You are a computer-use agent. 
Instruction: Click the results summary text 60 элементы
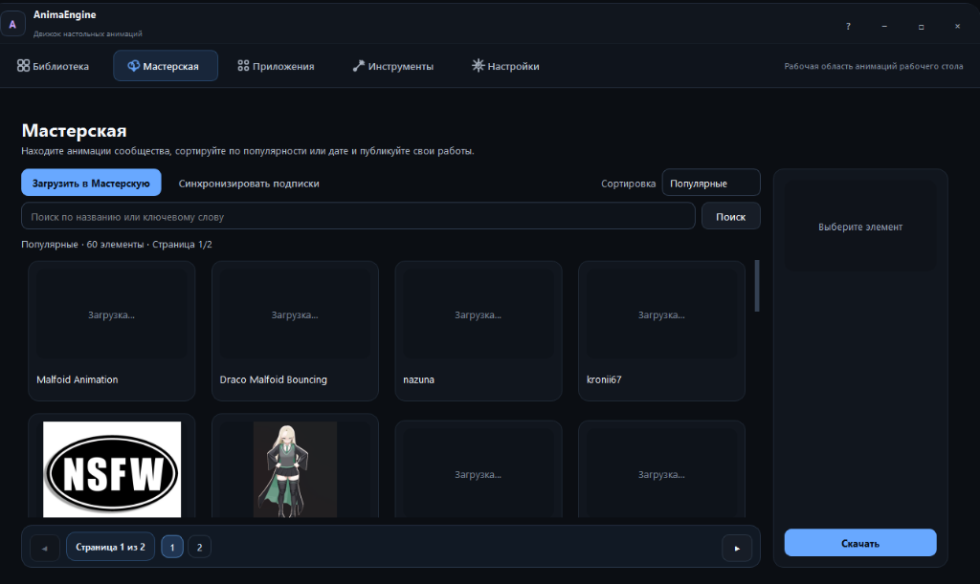coord(115,244)
